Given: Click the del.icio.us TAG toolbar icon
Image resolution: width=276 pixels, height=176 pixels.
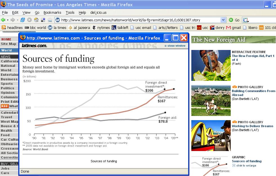Looking at the screenshot, I should (50, 20).
